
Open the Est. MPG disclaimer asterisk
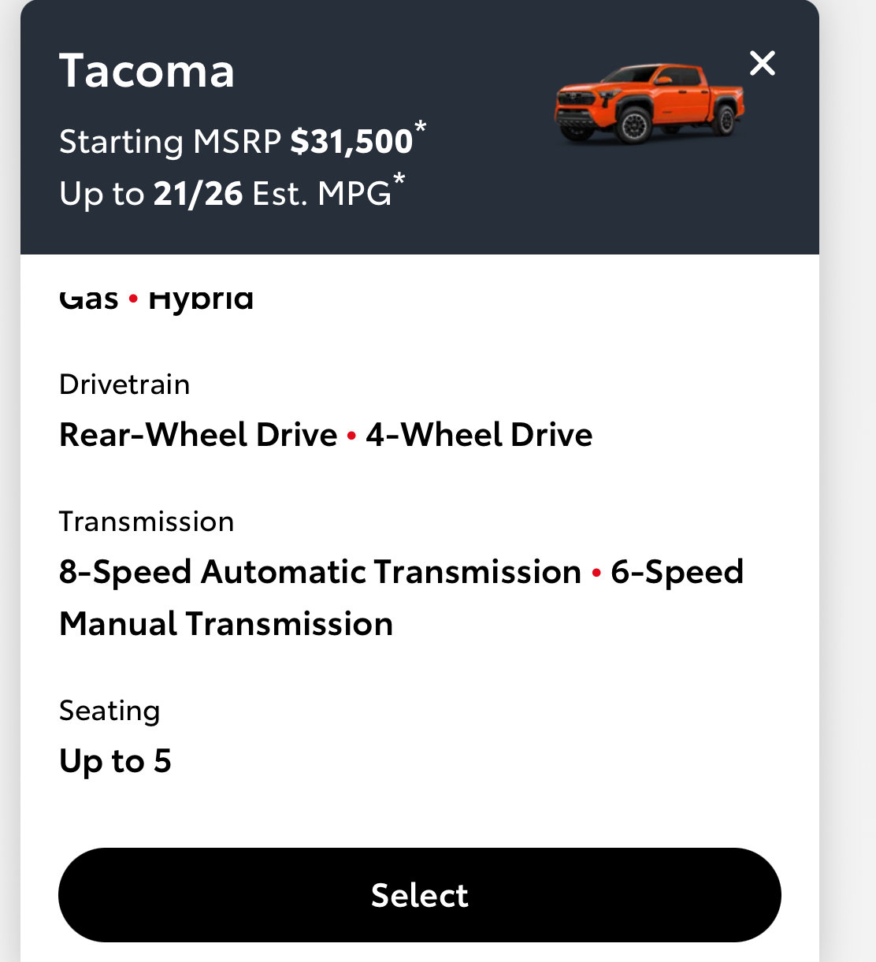tap(399, 180)
